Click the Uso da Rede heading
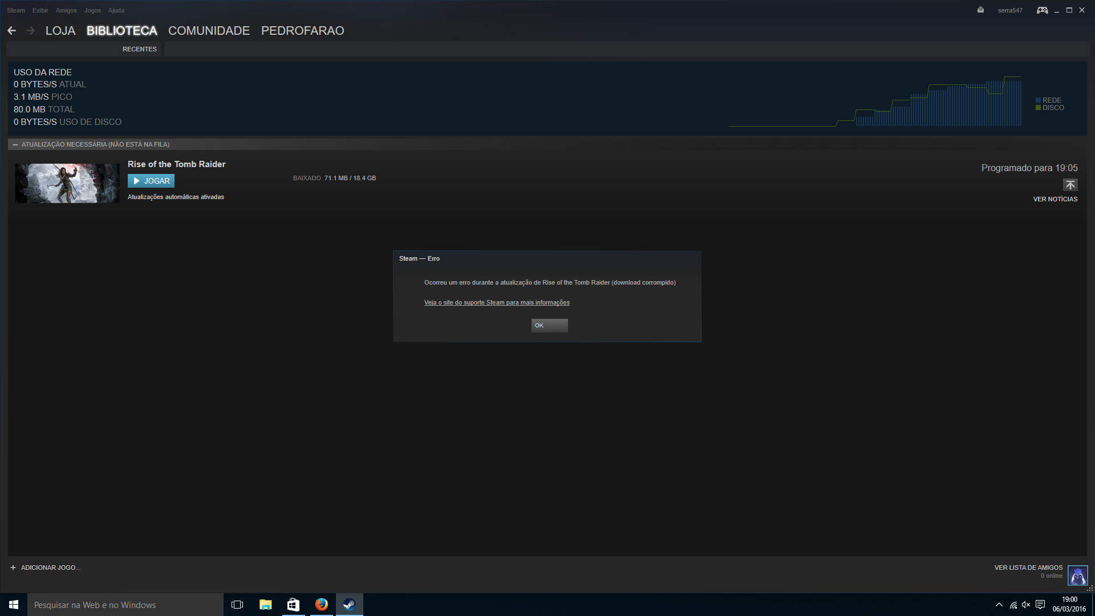Image resolution: width=1095 pixels, height=616 pixels. tap(43, 72)
